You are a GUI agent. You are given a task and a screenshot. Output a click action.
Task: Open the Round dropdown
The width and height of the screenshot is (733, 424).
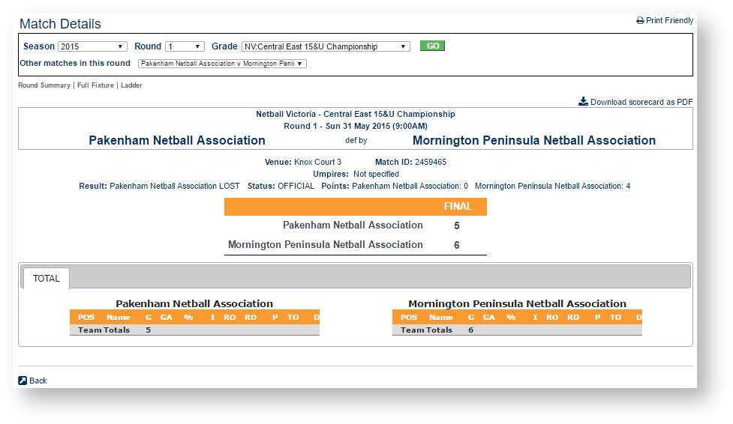pyautogui.click(x=185, y=46)
